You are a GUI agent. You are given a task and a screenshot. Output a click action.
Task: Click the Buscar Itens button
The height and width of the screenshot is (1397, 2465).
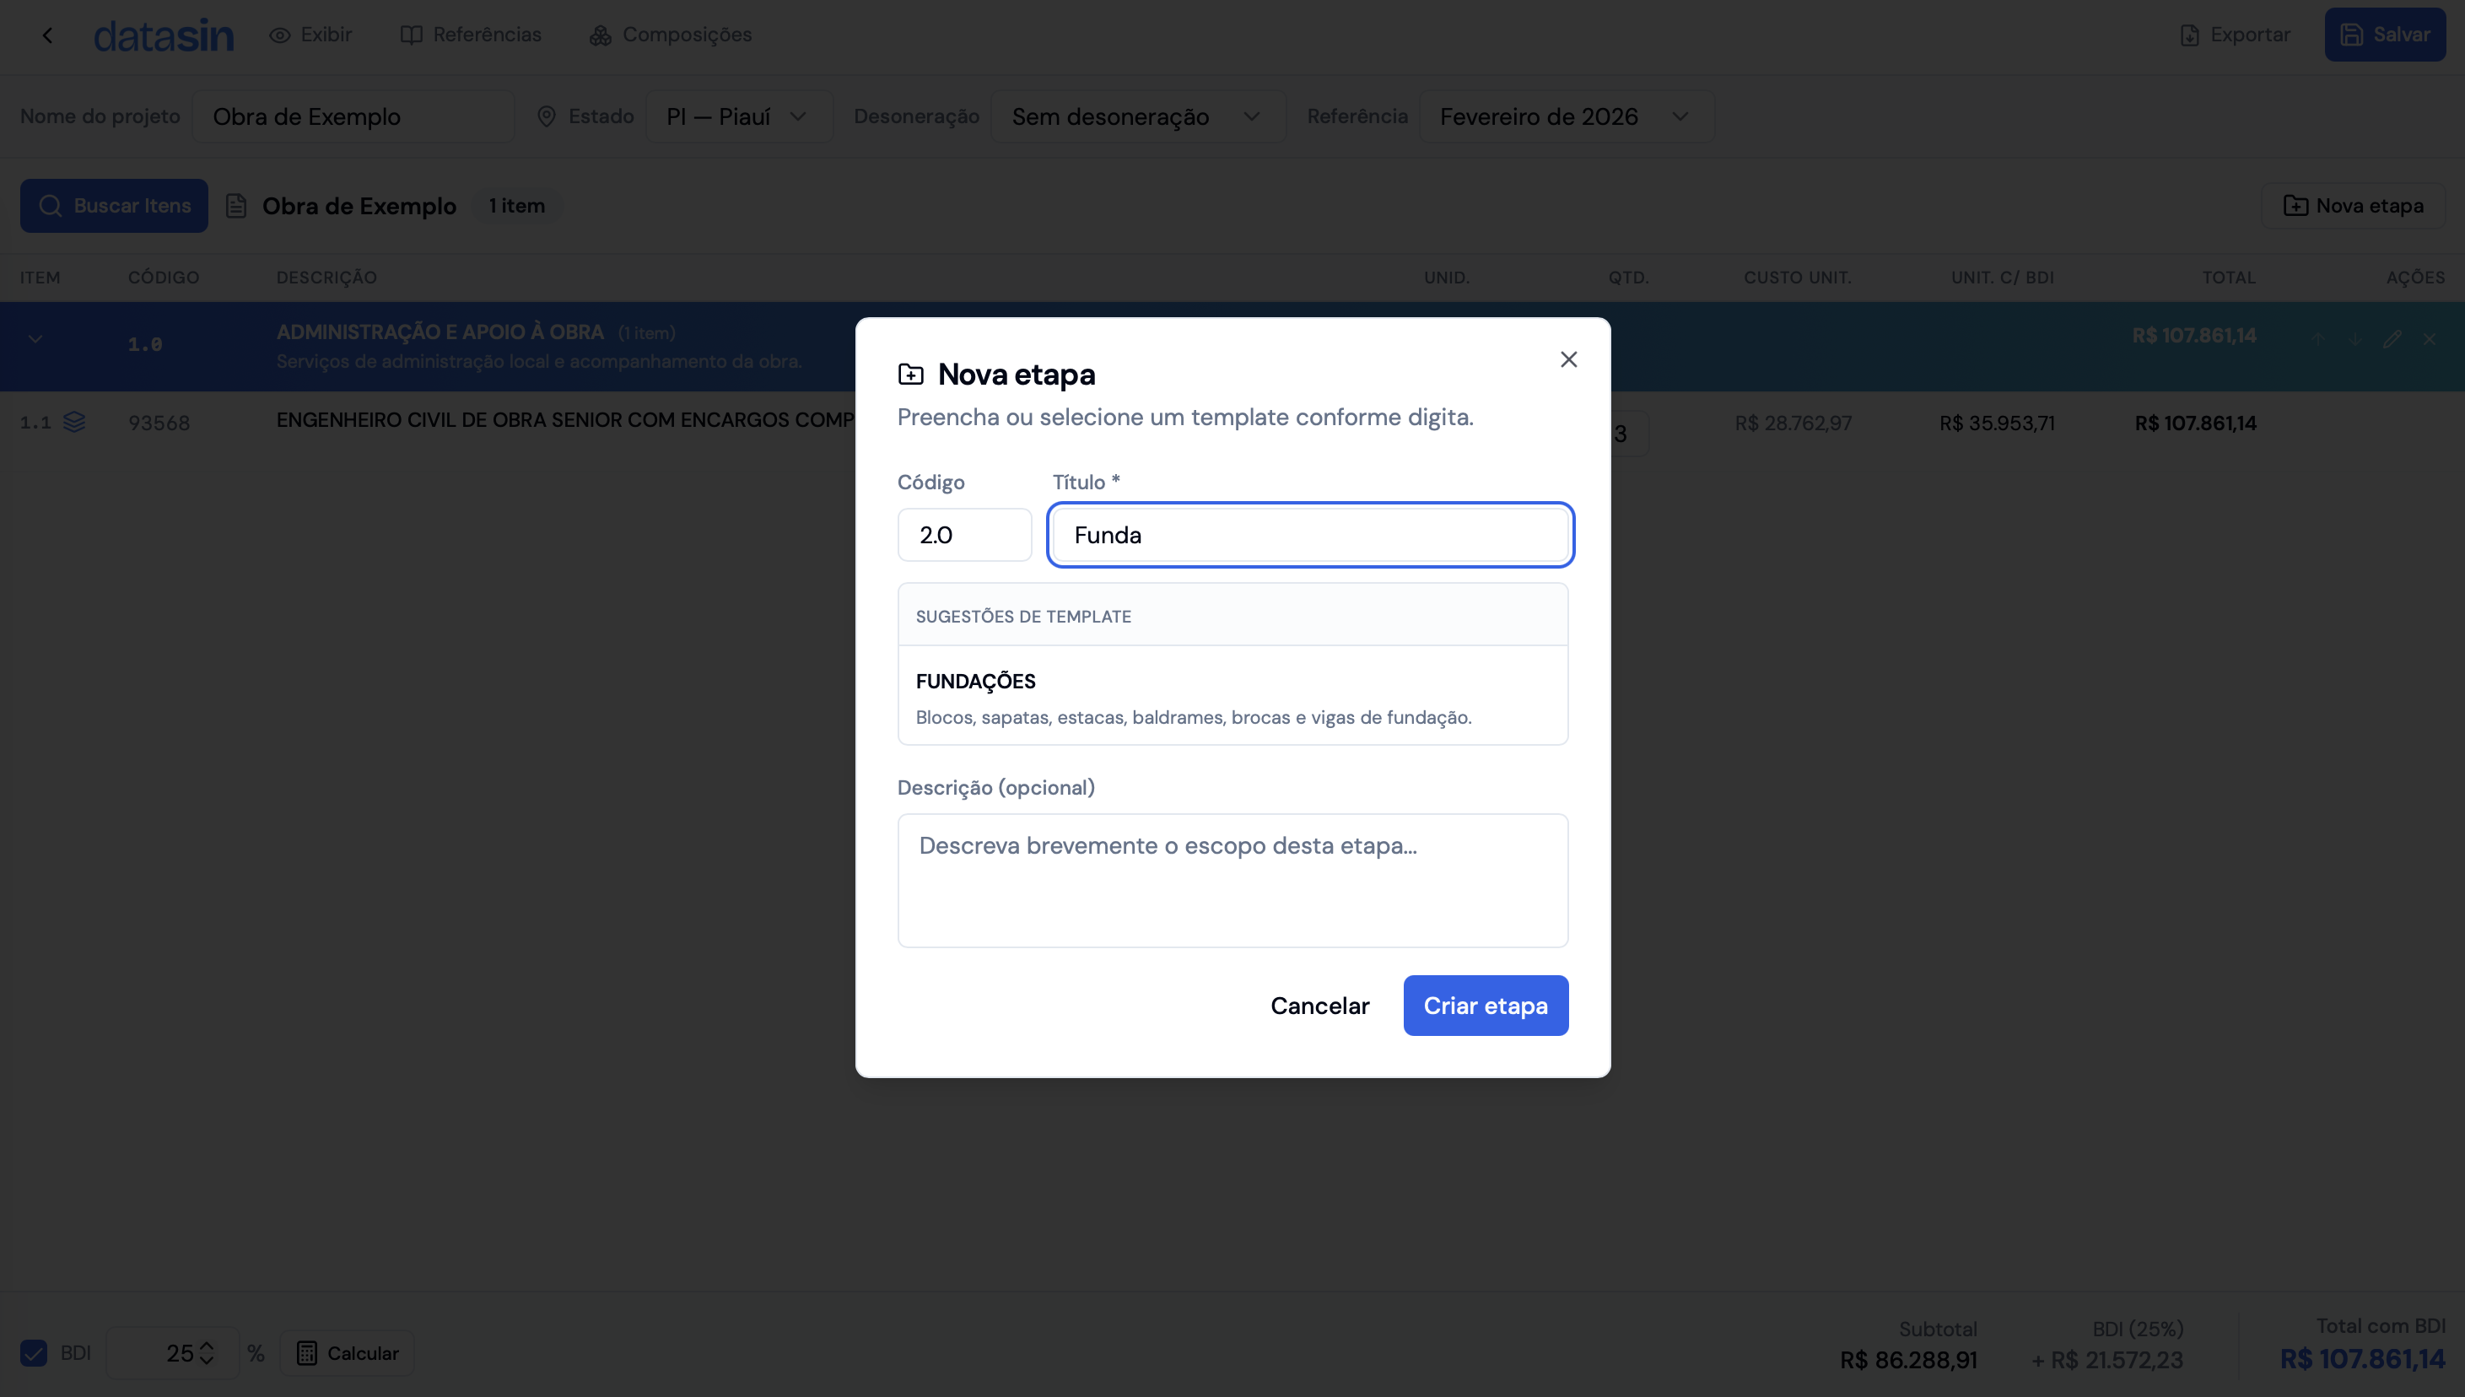click(114, 205)
